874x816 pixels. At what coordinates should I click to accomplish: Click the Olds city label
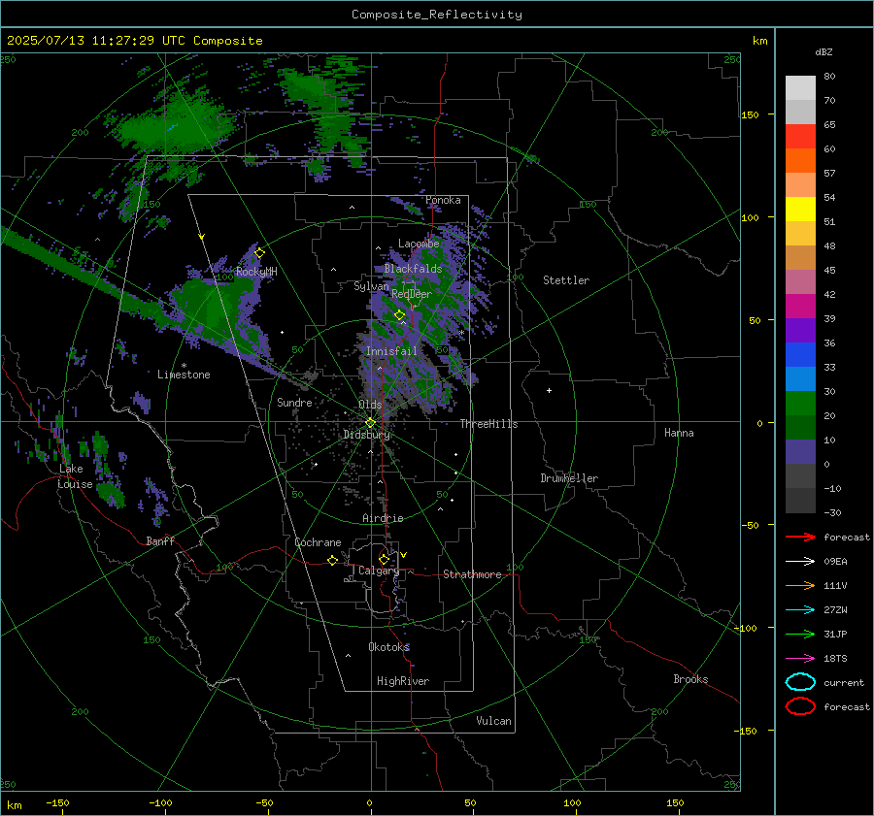tap(370, 405)
